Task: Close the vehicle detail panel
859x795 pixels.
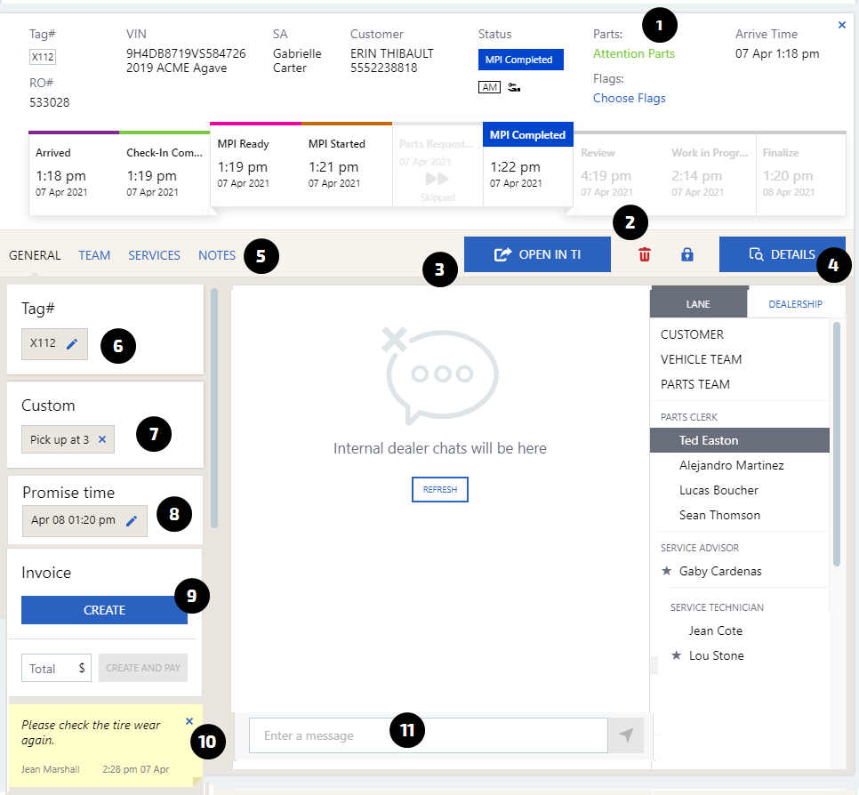Action: click(x=842, y=25)
